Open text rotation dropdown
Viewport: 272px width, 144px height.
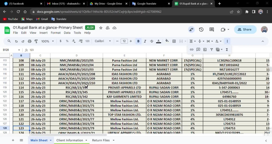point(218,41)
